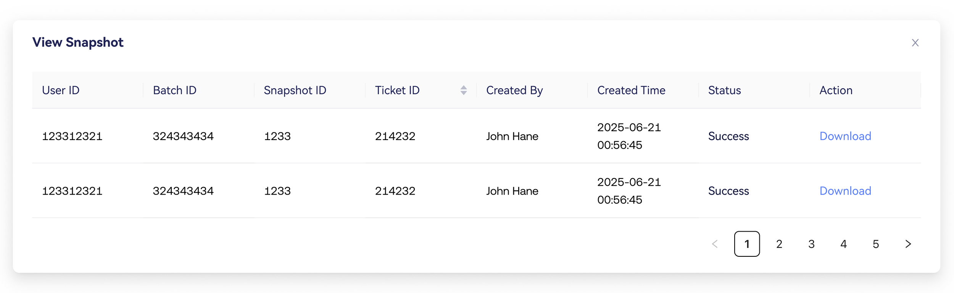Navigate to page 5
The width and height of the screenshot is (954, 293).
[x=876, y=244]
